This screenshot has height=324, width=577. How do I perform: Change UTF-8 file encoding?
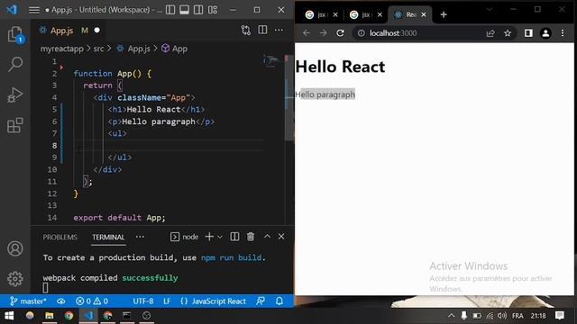click(x=143, y=301)
